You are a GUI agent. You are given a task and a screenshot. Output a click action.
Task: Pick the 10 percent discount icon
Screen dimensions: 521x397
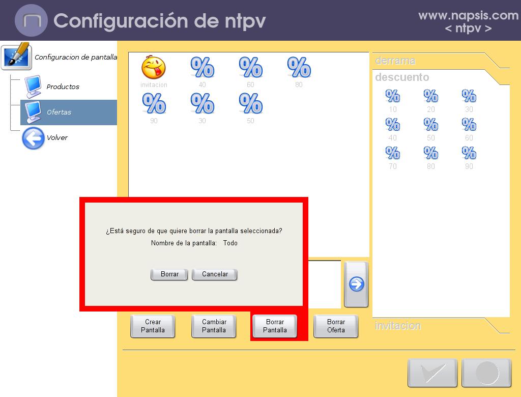(393, 96)
